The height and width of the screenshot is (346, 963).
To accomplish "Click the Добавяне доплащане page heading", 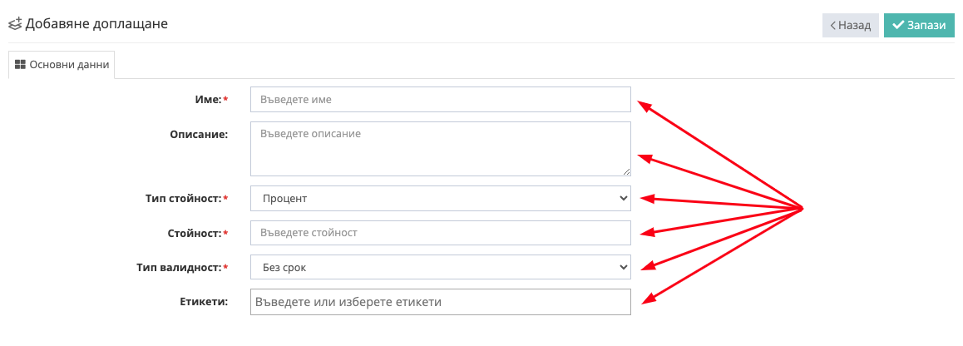I will tap(96, 24).
